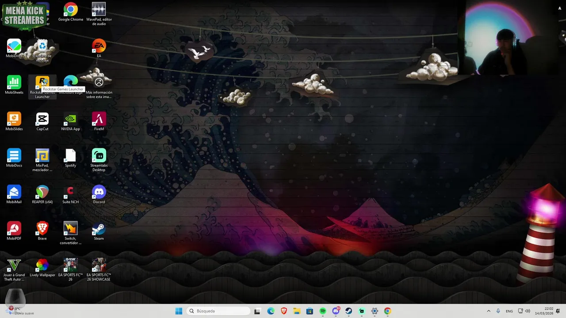Switch the ENG input language indicator

(509, 311)
